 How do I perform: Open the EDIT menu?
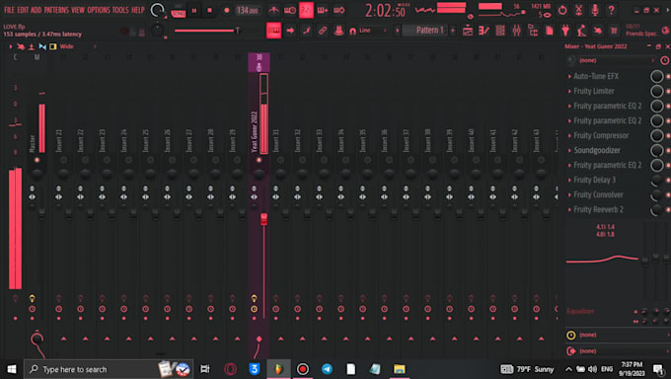23,10
